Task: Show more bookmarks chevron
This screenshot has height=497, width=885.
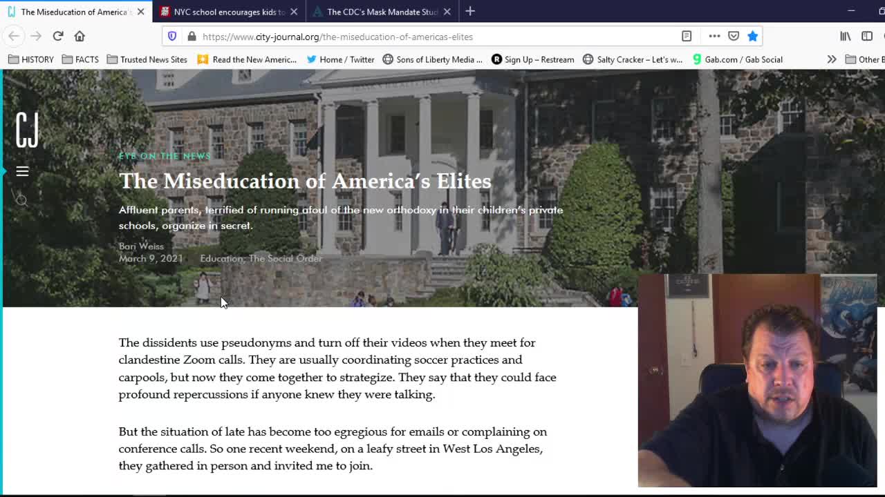Action: tap(832, 59)
